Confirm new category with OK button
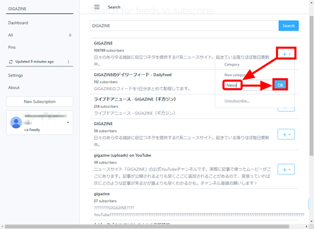The image size is (314, 229). tap(280, 85)
